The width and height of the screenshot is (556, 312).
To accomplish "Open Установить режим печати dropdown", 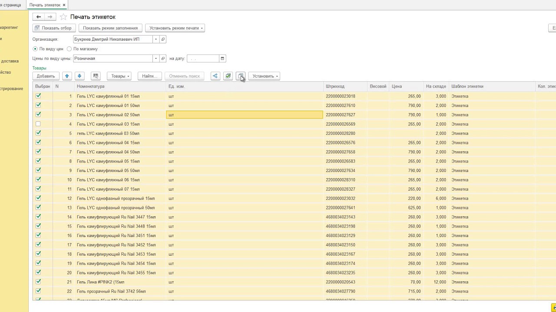I will (x=175, y=28).
